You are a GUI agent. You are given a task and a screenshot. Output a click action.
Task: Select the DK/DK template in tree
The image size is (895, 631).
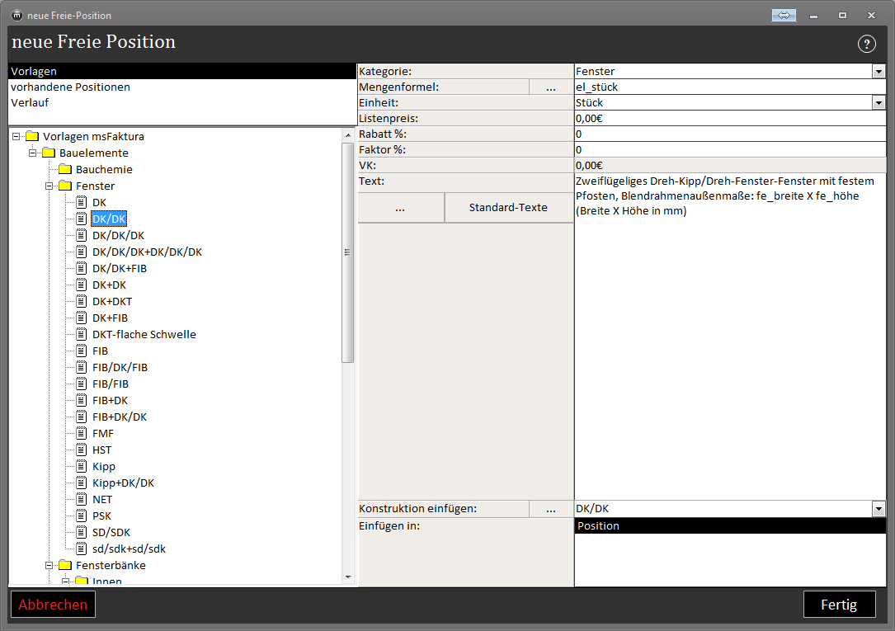pos(109,219)
